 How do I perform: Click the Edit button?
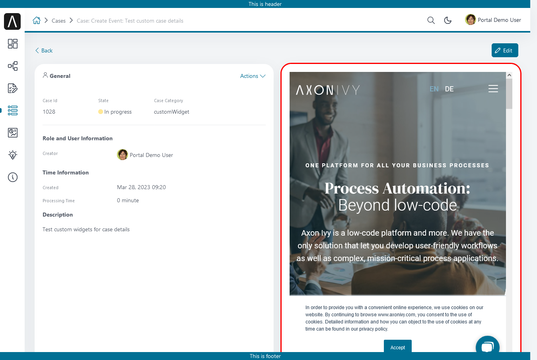[505, 50]
